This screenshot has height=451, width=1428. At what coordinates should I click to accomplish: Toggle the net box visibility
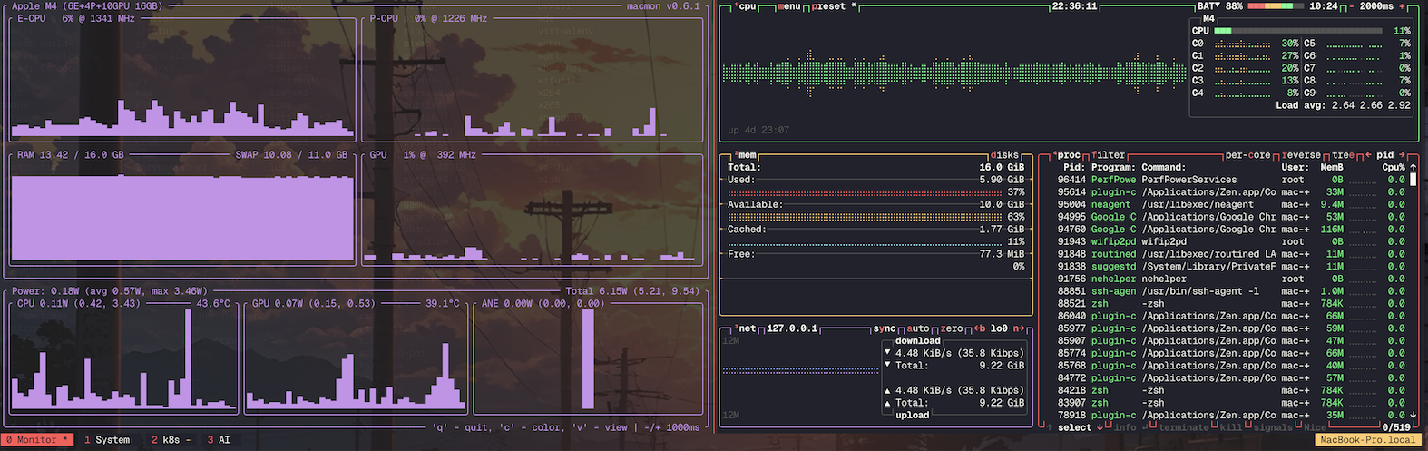746,328
